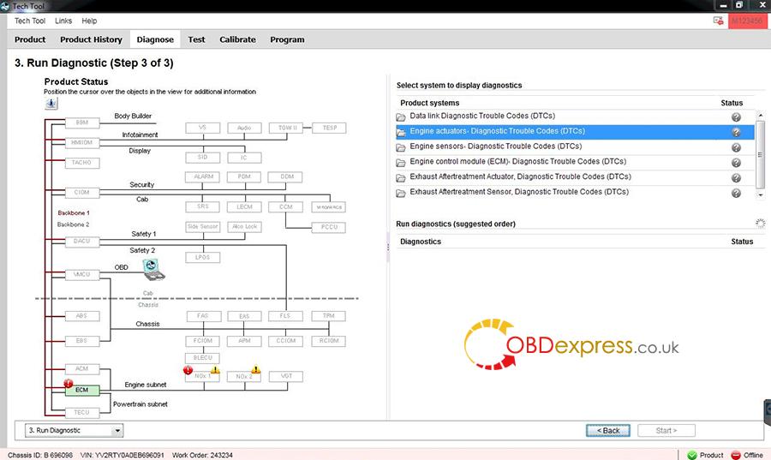Viewport: 771px width, 460px height.
Task: Open the Help menu
Action: [89, 21]
